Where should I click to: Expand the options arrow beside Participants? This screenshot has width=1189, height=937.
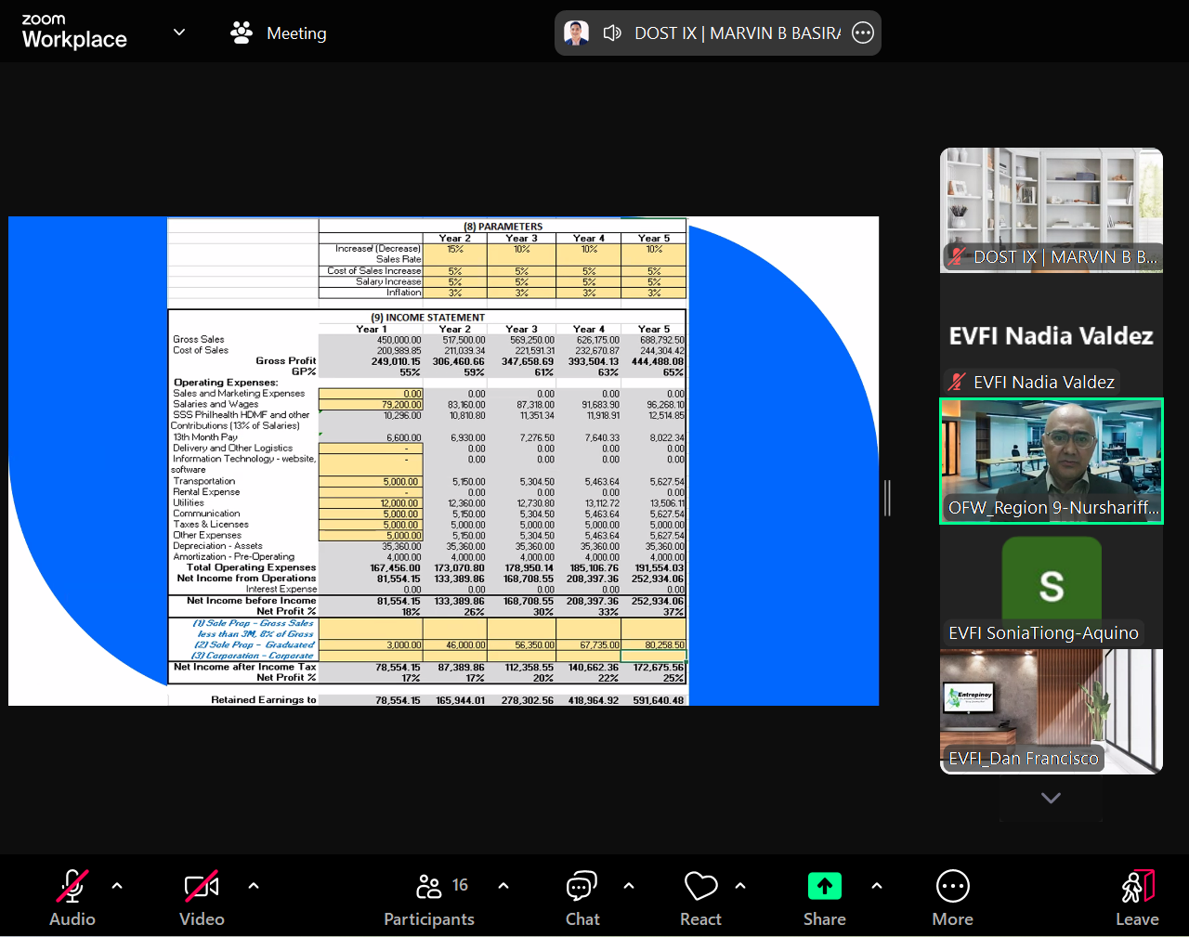tap(503, 886)
